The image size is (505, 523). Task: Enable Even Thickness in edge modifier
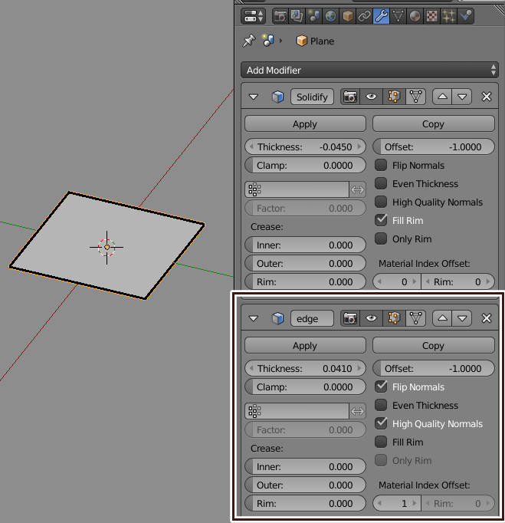pos(381,405)
